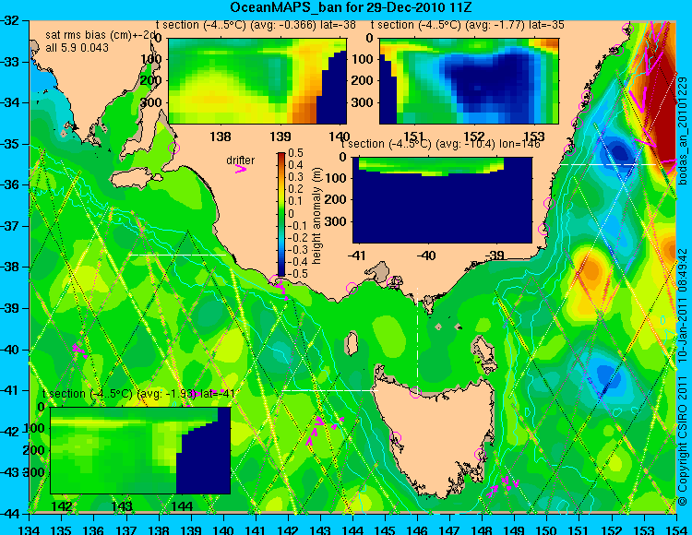Click King Island northwest of Tasmania
Viewport: 692px width, 535px height.
tap(352, 343)
